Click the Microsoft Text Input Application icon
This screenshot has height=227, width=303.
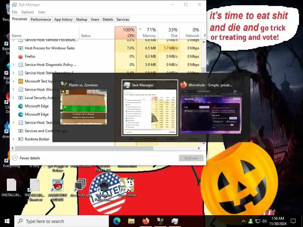pyautogui.click(x=20, y=81)
